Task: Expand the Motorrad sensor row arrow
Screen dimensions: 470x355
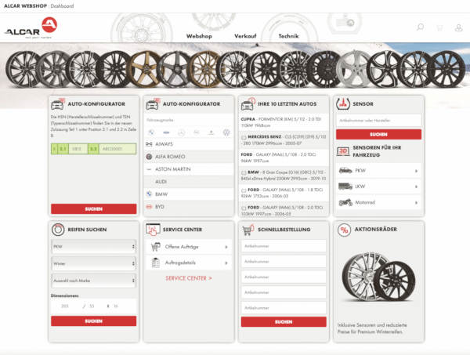Action: [416, 203]
